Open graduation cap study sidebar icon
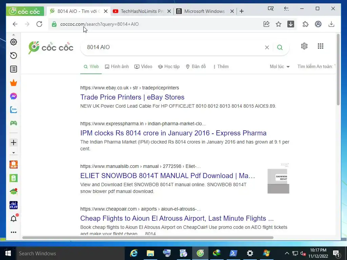This screenshot has width=347, height=260. [x=14, y=192]
